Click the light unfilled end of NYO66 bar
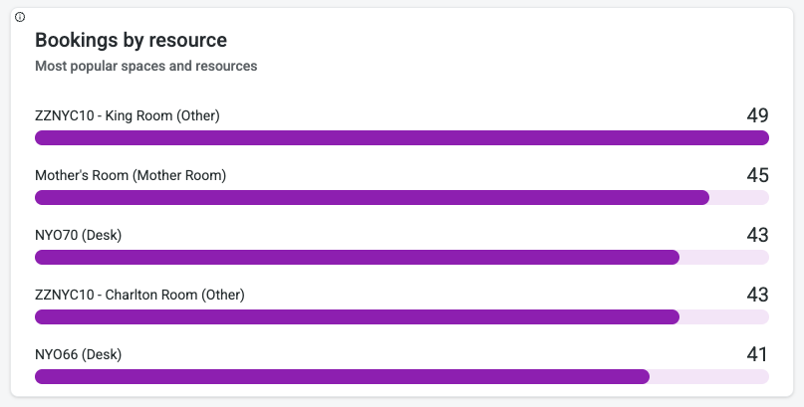Viewport: 804px width, 407px height. pyautogui.click(x=709, y=377)
